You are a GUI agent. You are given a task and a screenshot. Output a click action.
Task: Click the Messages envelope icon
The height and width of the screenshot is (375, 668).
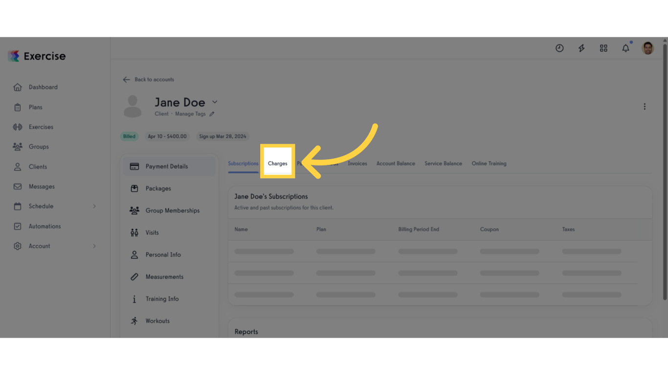(x=18, y=187)
